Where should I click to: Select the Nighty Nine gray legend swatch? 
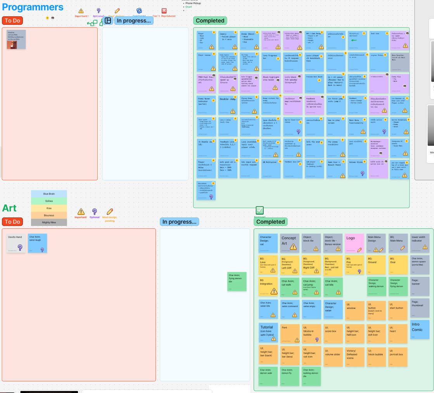coord(49,222)
